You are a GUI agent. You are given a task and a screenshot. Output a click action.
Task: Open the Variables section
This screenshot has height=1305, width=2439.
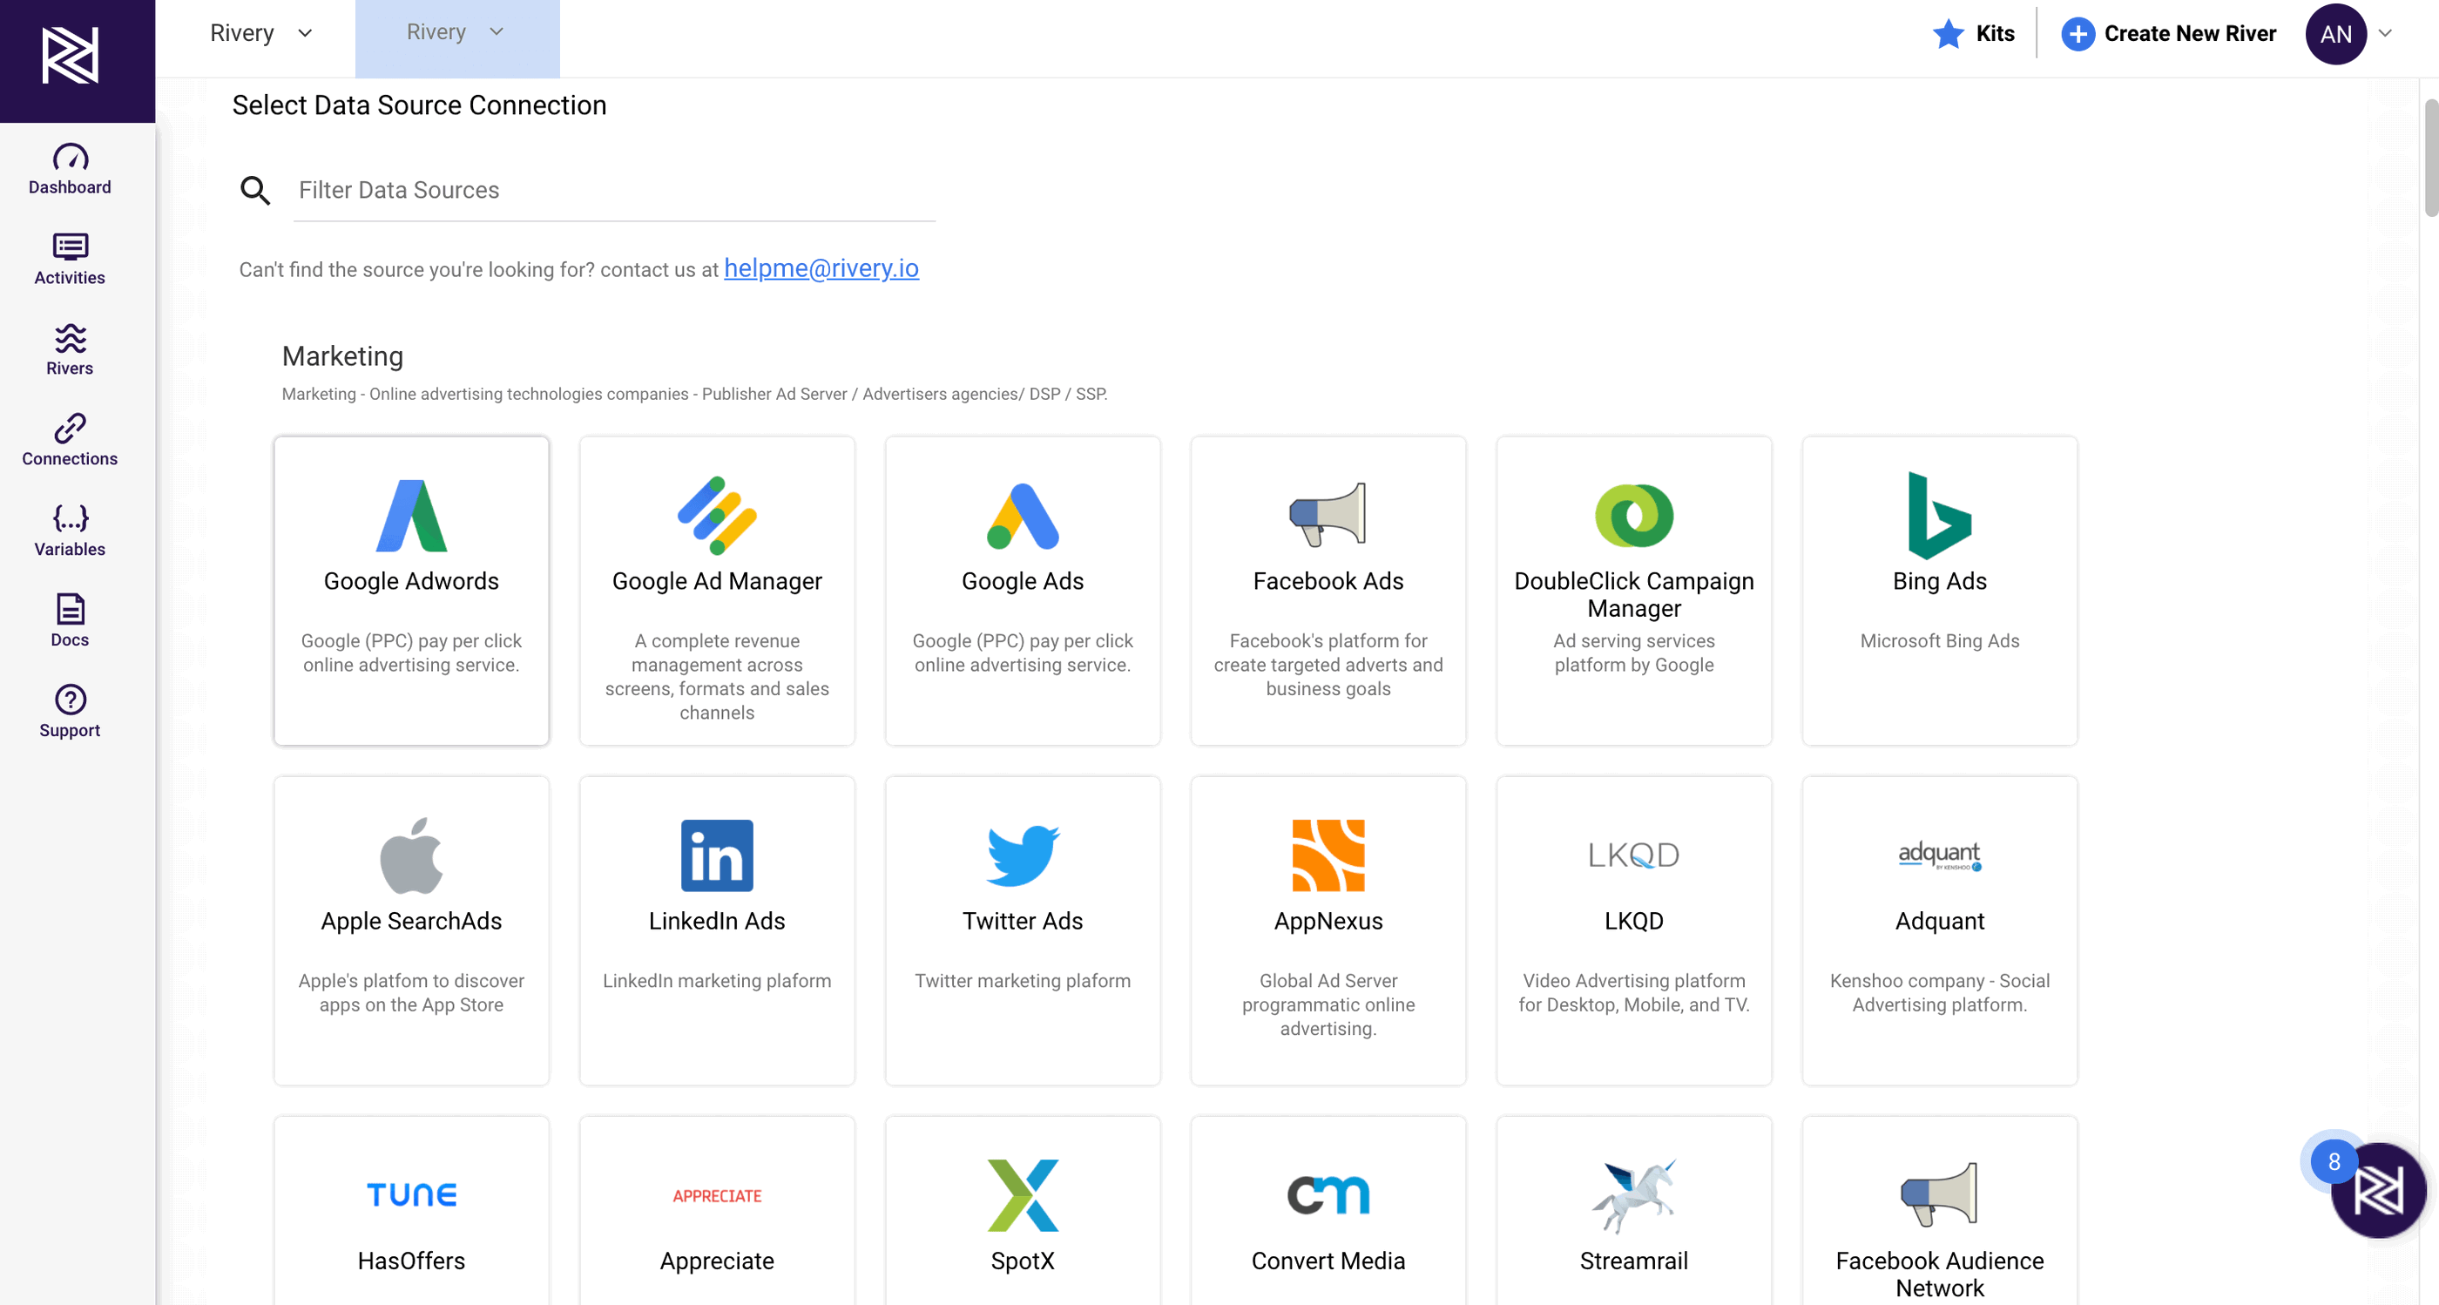69,529
